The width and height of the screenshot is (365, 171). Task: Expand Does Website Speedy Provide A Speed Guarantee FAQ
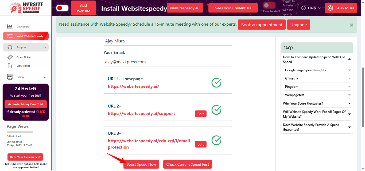(x=317, y=127)
